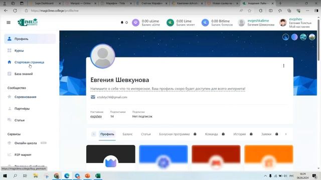Open browser settings ellipsis menu

click(x=307, y=10)
